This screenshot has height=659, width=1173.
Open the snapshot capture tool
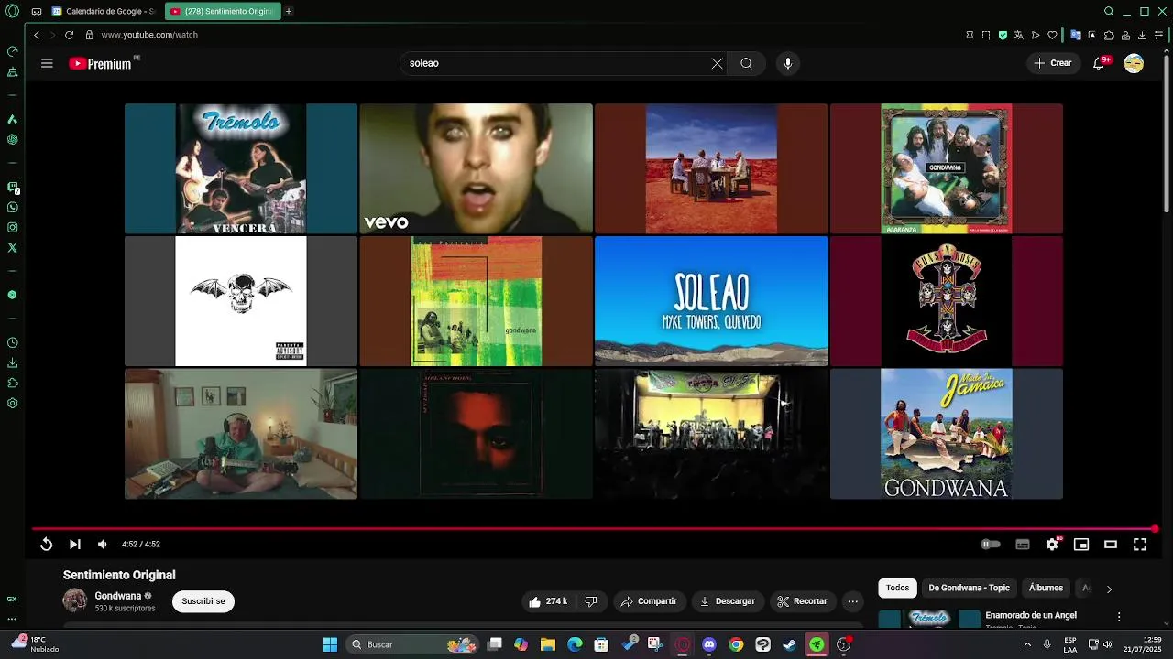click(x=986, y=35)
